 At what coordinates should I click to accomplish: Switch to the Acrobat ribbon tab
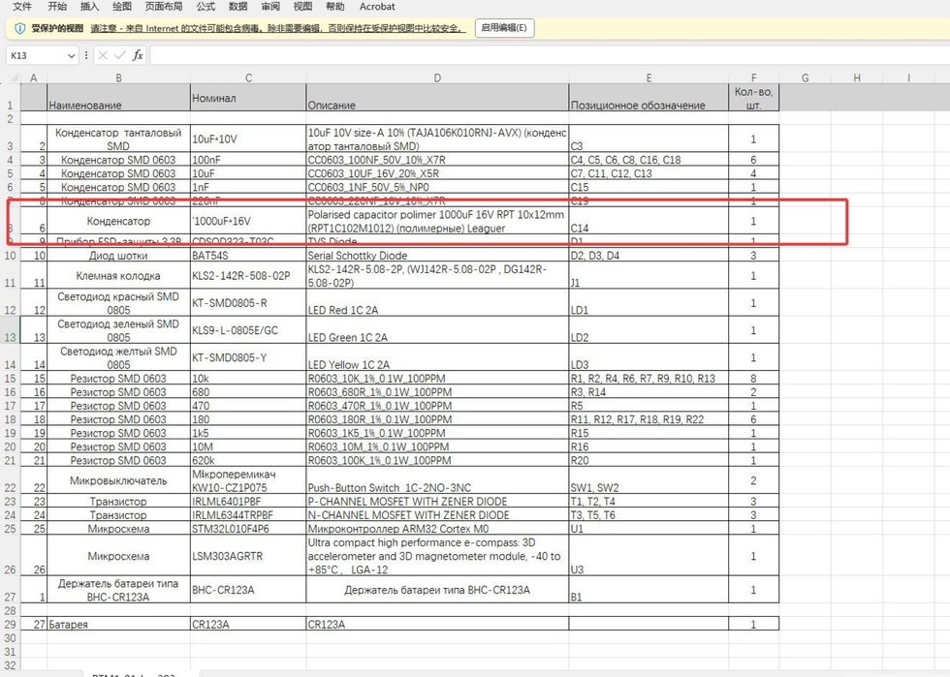[377, 7]
